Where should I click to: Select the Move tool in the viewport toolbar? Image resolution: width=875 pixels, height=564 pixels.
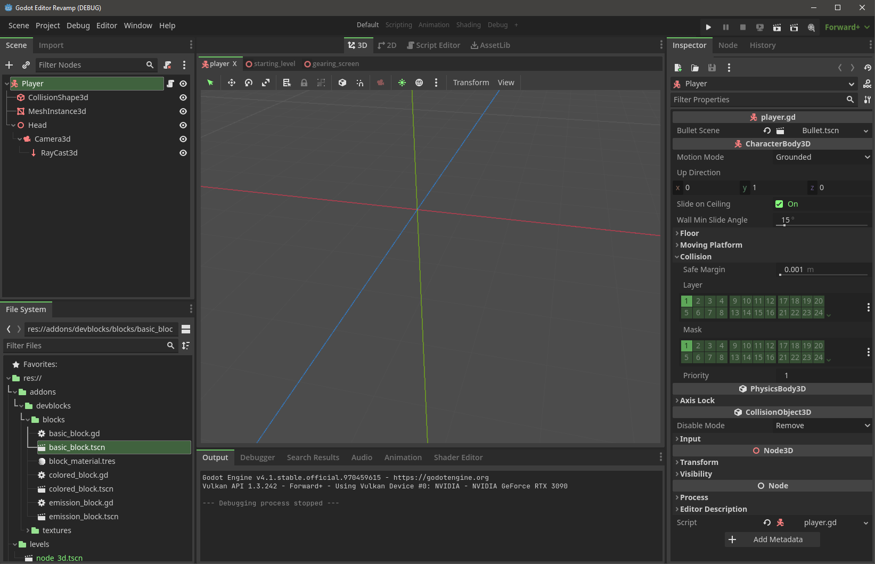coord(231,83)
